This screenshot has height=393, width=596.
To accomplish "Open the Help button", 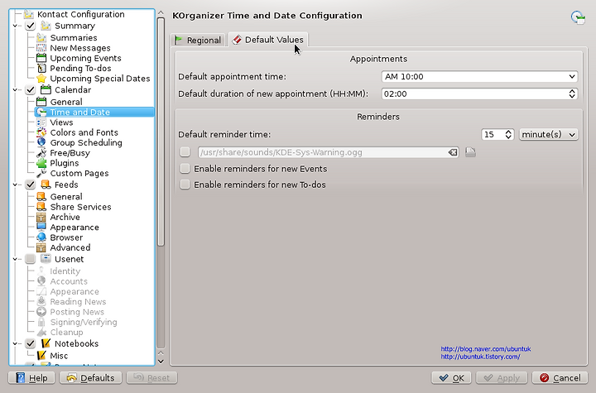I will [31, 378].
